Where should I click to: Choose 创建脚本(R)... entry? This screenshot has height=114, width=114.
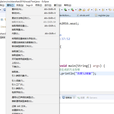pyautogui.click(x=33, y=110)
